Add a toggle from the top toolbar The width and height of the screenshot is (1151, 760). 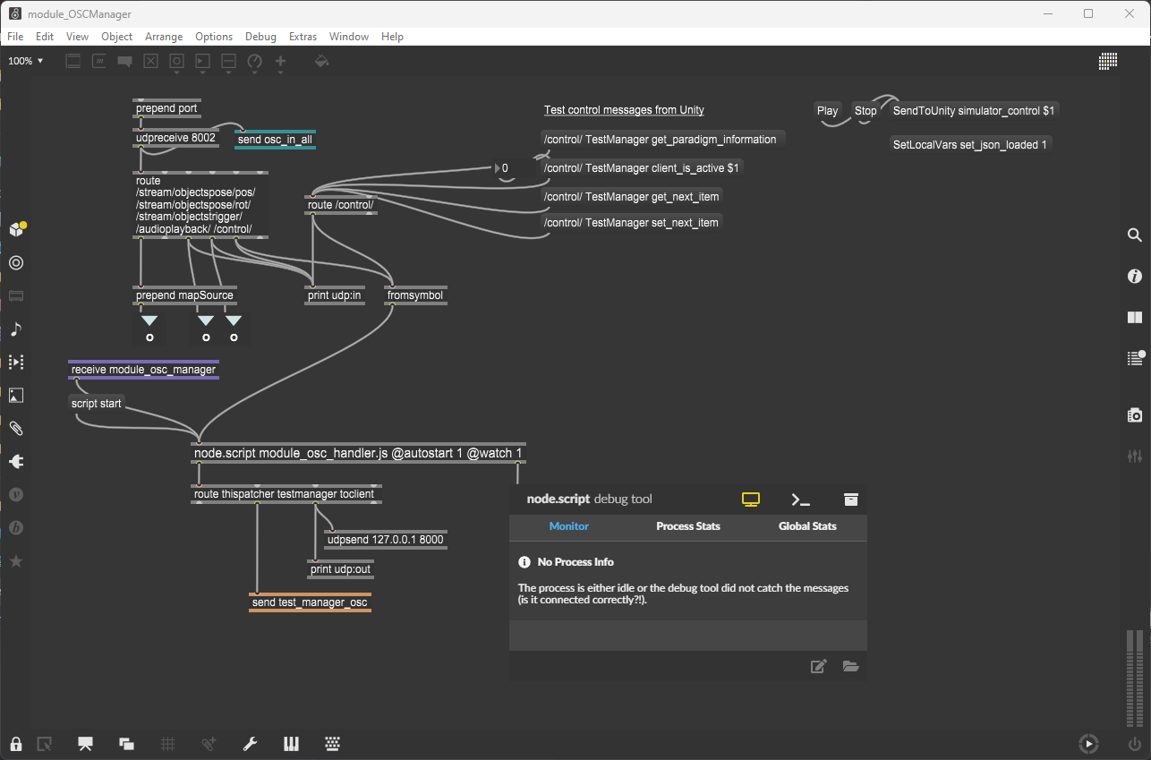click(x=151, y=62)
